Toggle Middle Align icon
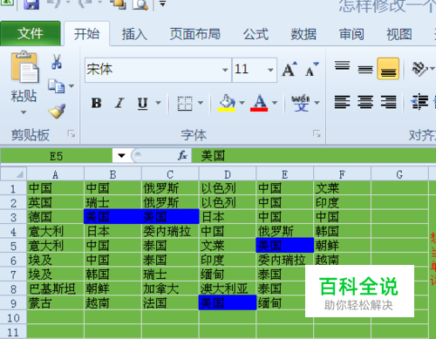 point(365,69)
